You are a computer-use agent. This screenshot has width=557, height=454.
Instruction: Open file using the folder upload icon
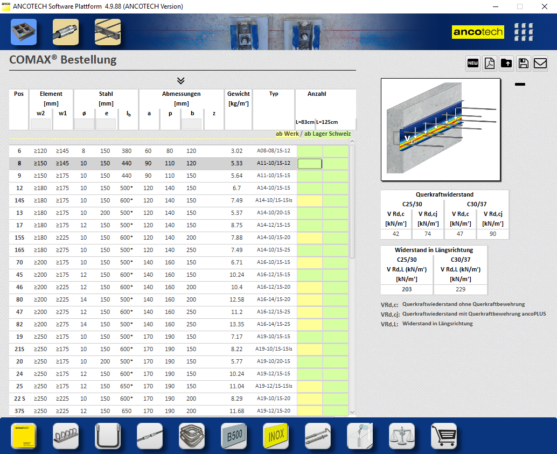pyautogui.click(x=506, y=64)
